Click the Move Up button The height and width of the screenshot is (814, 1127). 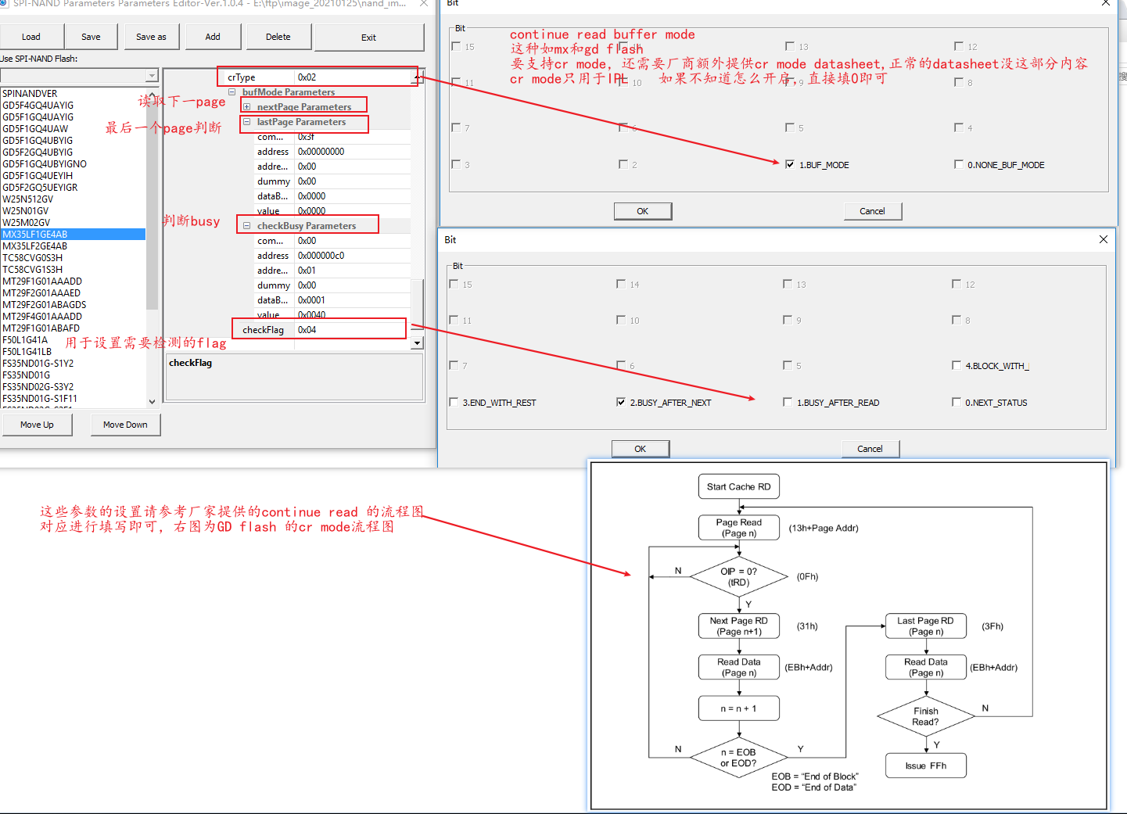[x=37, y=425]
